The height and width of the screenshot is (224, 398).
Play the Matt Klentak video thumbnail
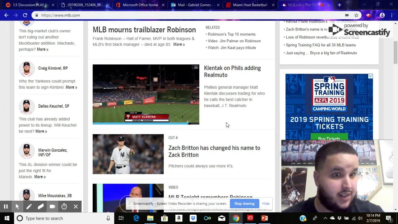coord(146,94)
